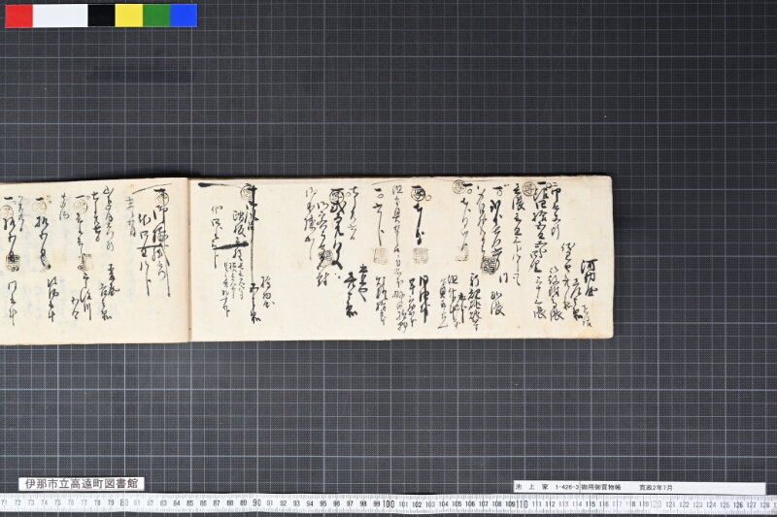777x517 pixels.
Task: Click the 伊那市立高遠町図書館 library label
Action: (x=82, y=484)
